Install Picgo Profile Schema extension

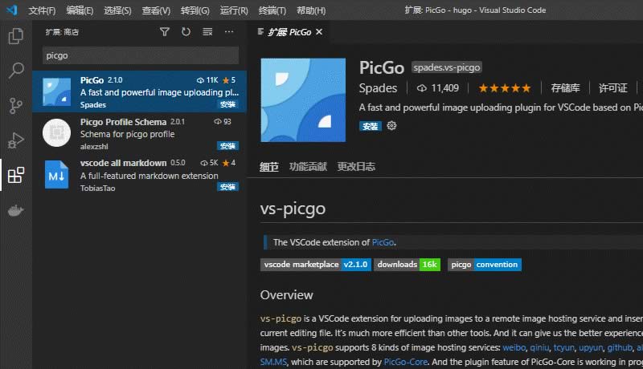227,146
